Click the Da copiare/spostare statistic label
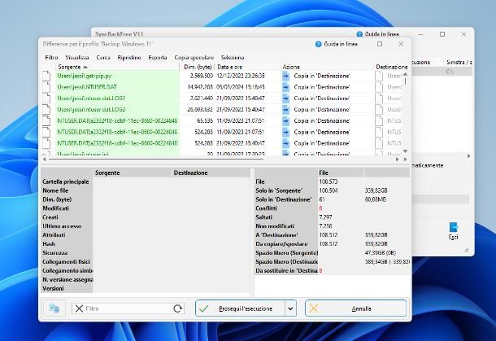 [281, 244]
